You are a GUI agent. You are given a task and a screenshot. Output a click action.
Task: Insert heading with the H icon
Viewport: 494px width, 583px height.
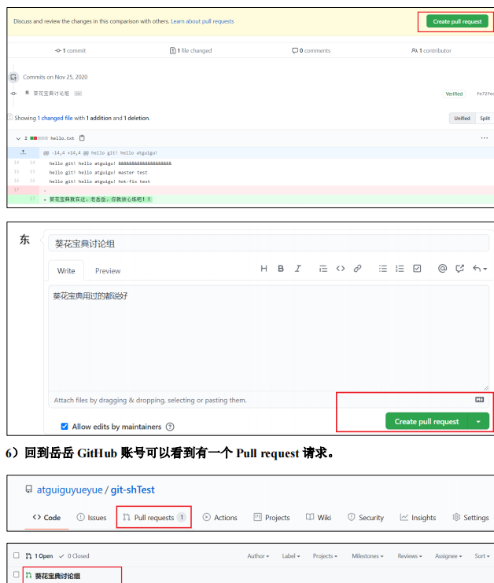click(x=264, y=269)
